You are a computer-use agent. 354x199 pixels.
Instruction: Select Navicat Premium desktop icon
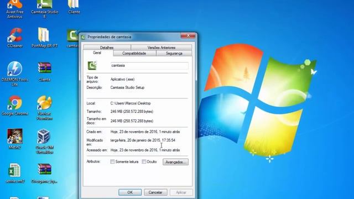pyautogui.click(x=44, y=108)
